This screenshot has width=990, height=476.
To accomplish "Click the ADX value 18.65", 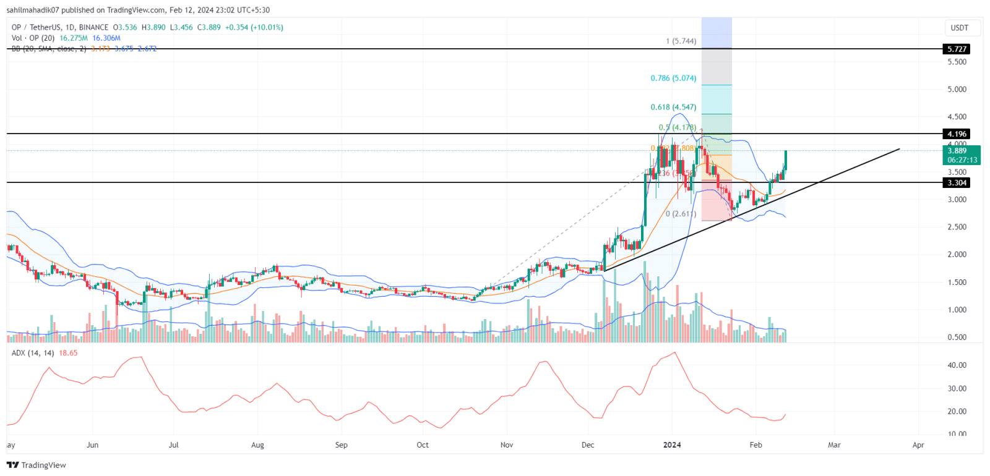I will (68, 353).
